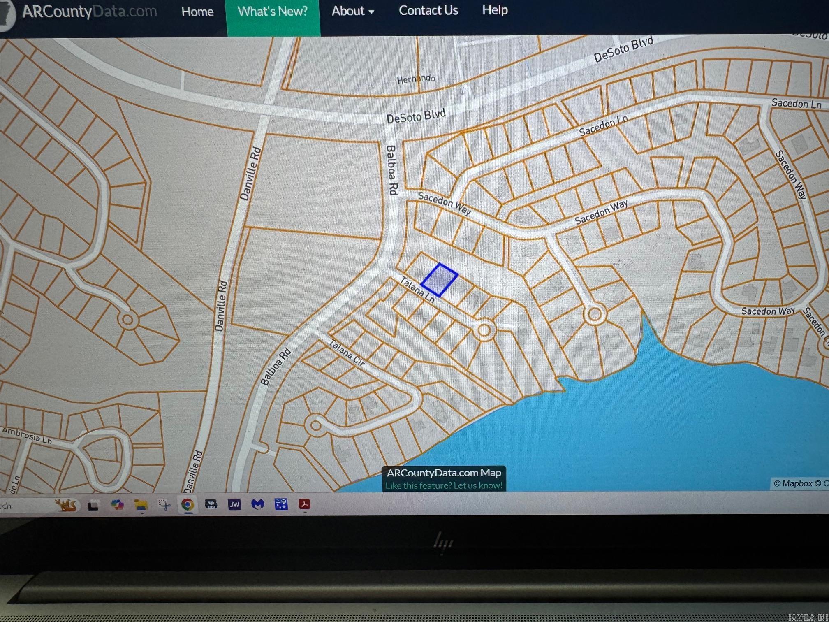The width and height of the screenshot is (829, 622).
Task: Open the What's New? page
Action: (273, 11)
